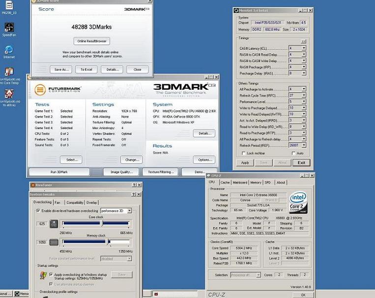Viewport: 375px width, 298px height.
Task: Toggle Use alternate startup daemon checkbox
Action: (x=51, y=284)
